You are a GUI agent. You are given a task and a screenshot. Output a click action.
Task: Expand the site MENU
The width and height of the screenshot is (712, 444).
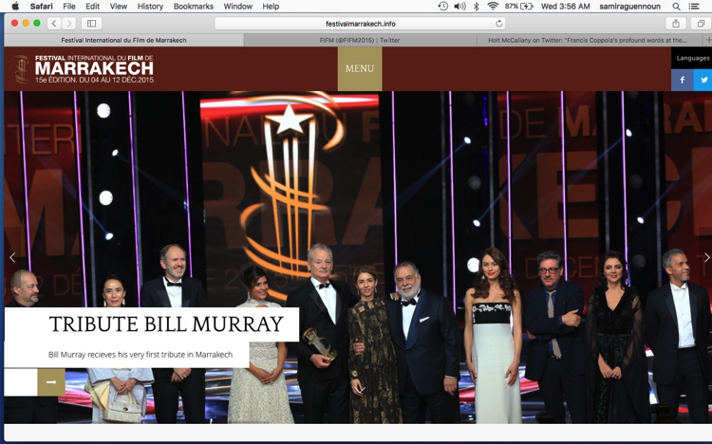[x=360, y=68]
